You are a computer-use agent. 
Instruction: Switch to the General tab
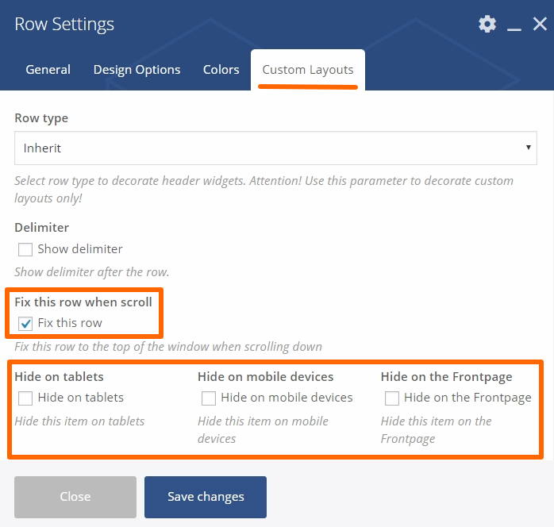(48, 70)
